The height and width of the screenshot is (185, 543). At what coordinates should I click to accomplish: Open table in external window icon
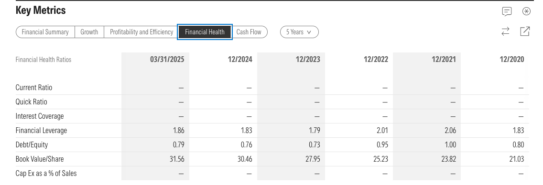(x=525, y=31)
